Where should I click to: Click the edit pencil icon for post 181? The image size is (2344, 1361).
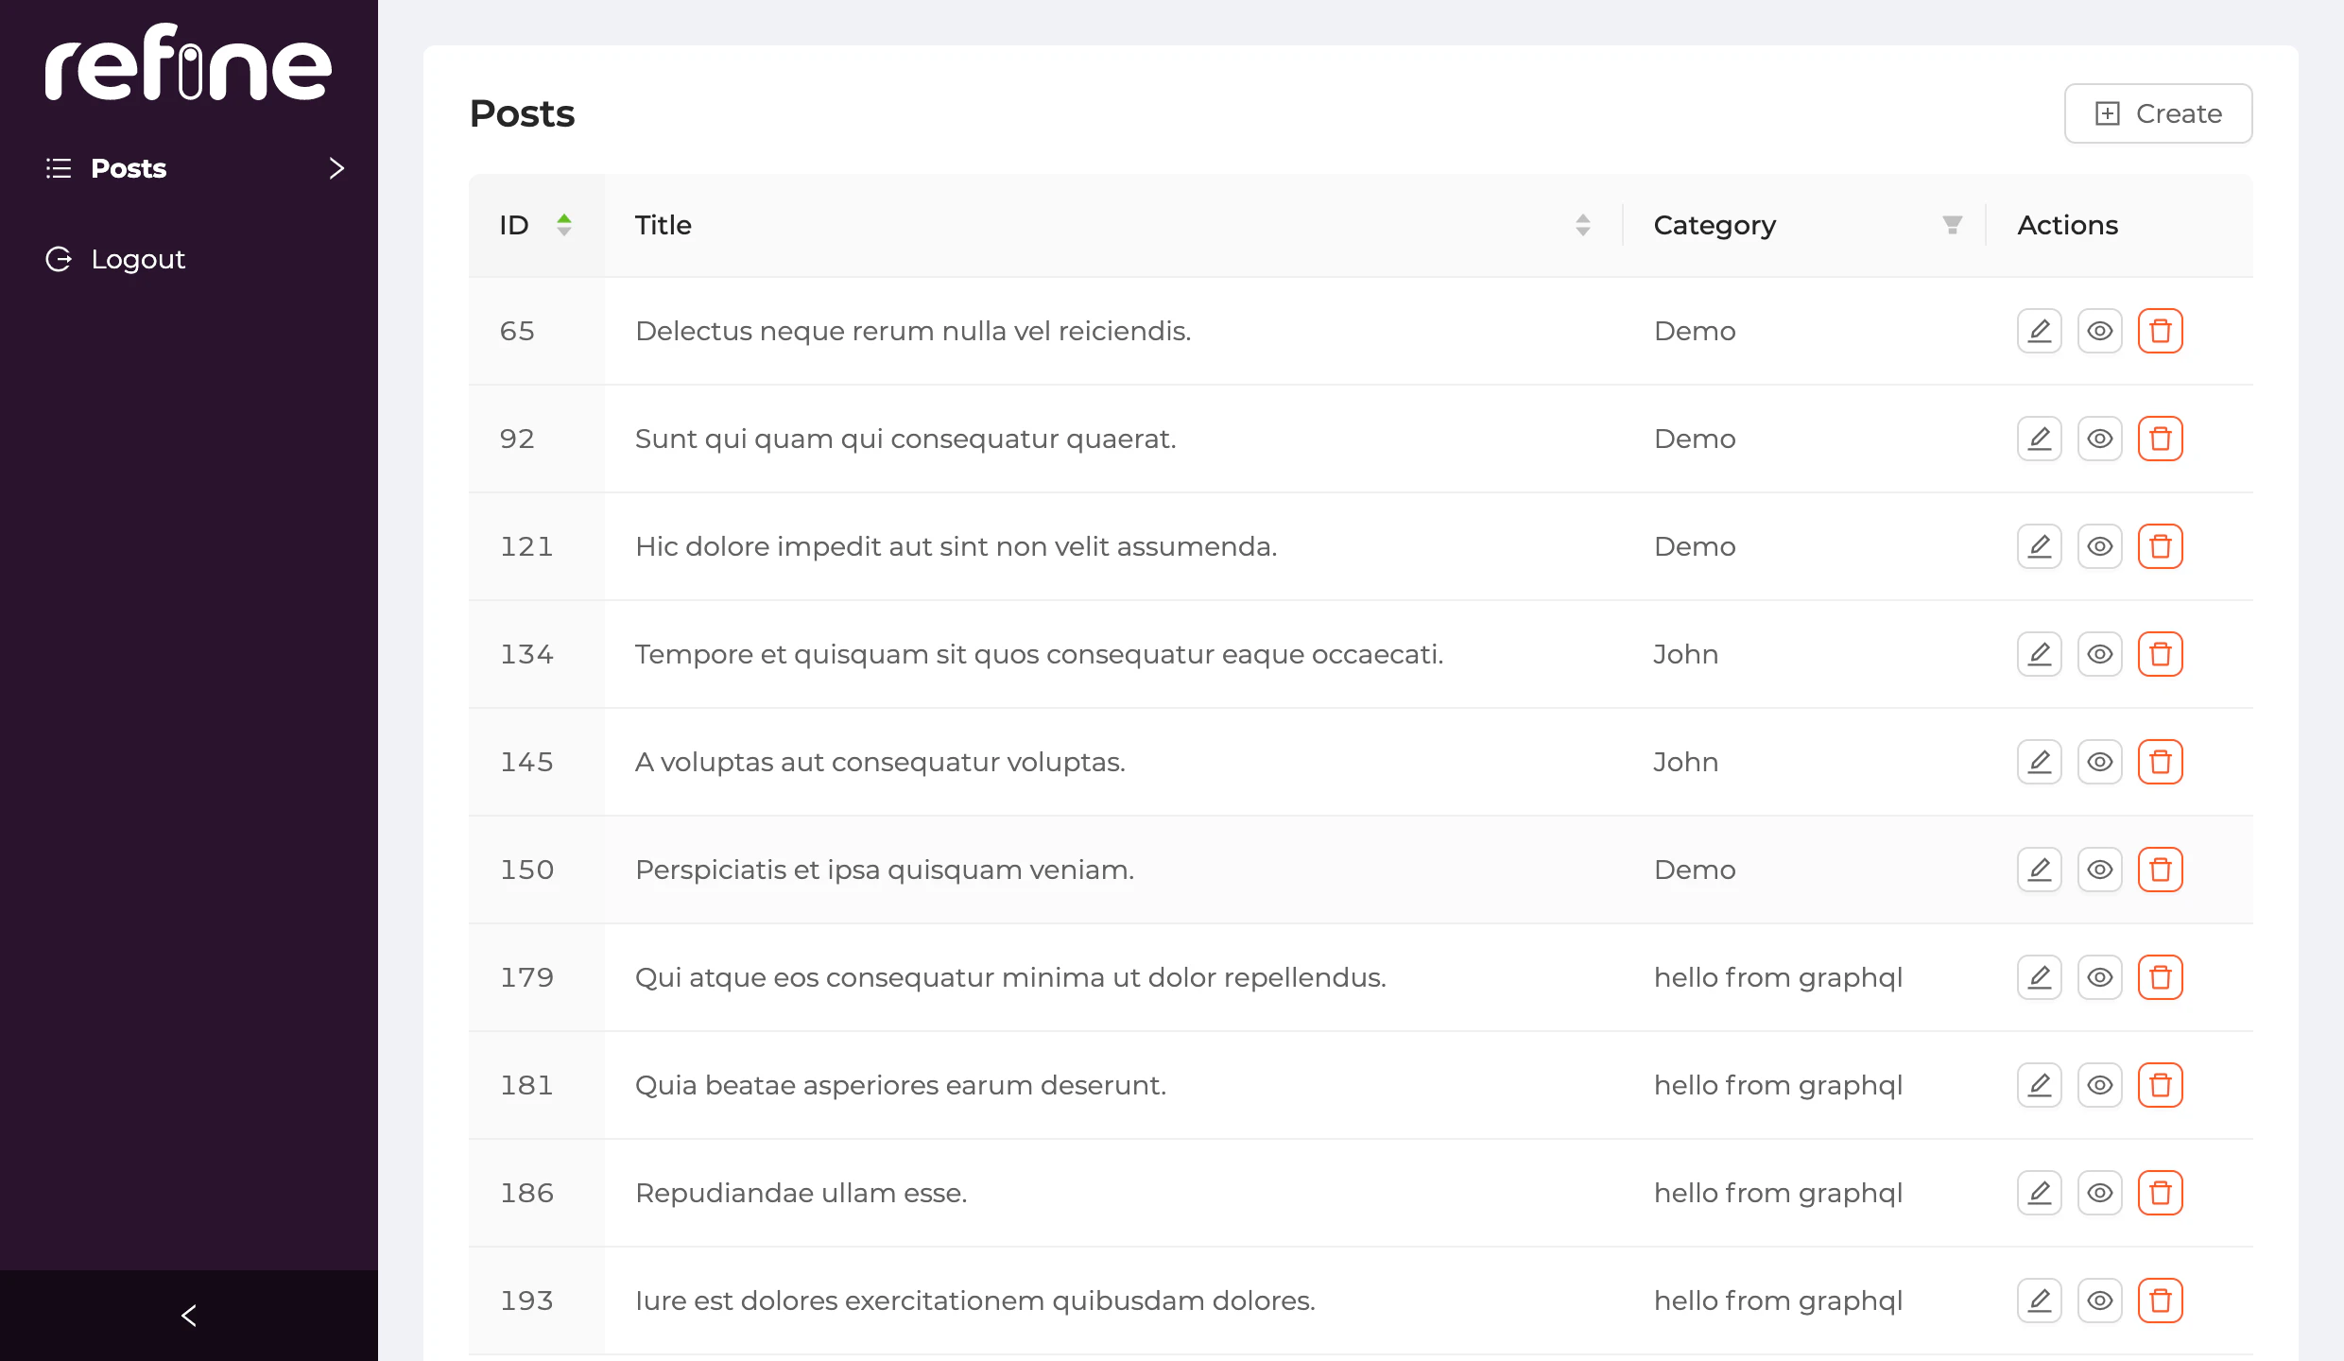[x=2039, y=1084]
